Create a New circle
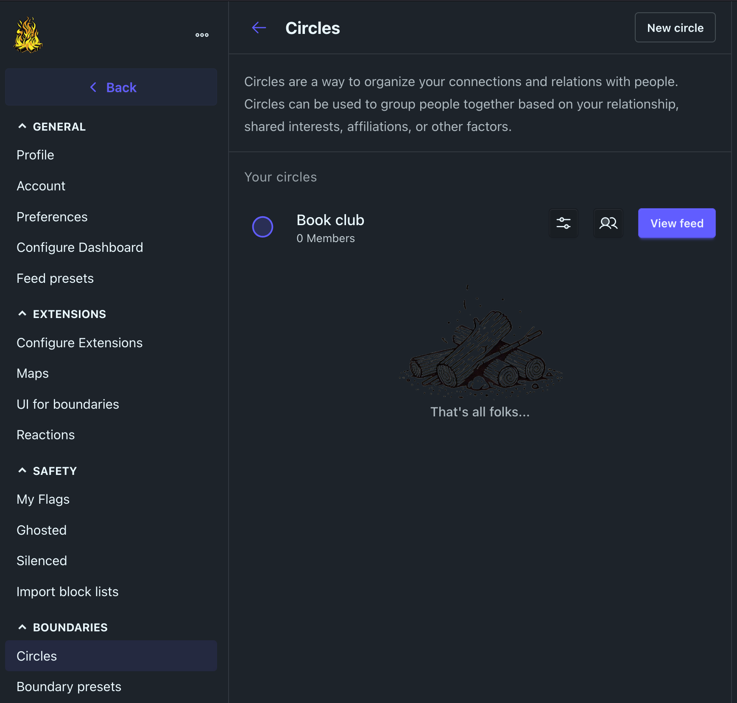 675,28
